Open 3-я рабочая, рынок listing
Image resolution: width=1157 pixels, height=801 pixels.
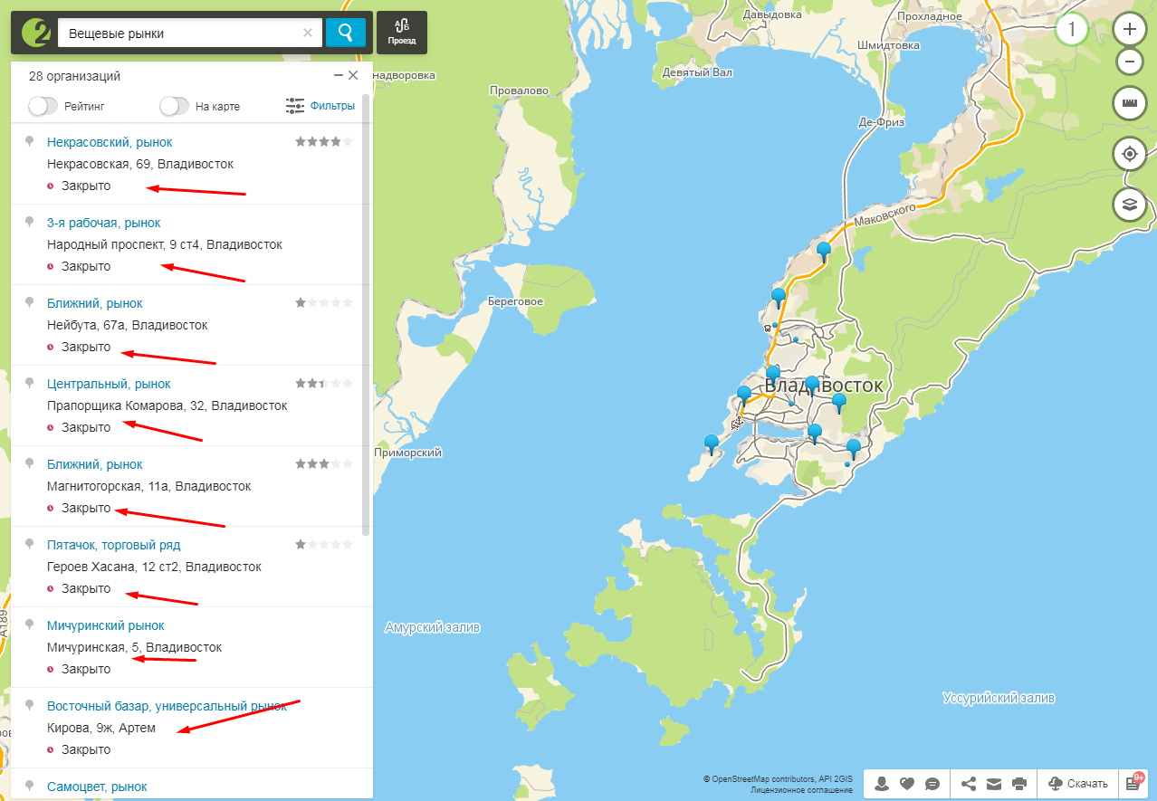(x=104, y=223)
